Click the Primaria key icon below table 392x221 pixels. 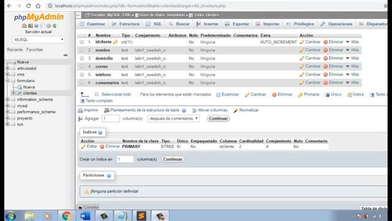[x=300, y=95]
